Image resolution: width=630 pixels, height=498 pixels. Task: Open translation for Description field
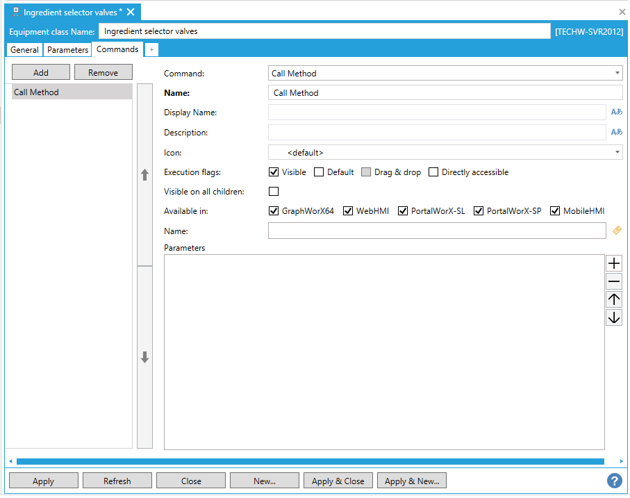click(616, 132)
